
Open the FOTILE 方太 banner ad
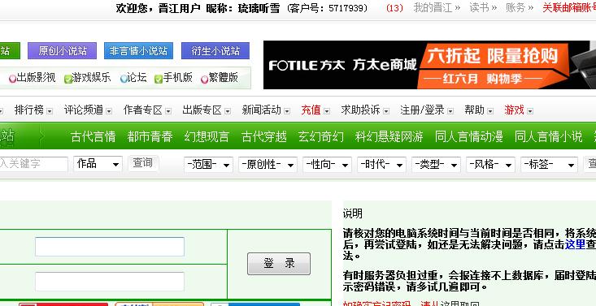click(429, 65)
